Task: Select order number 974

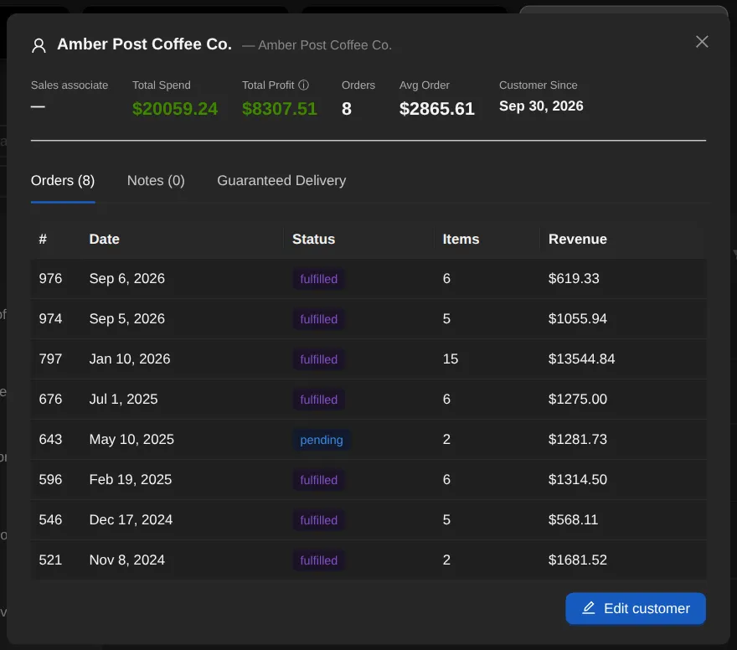Action: coord(50,318)
